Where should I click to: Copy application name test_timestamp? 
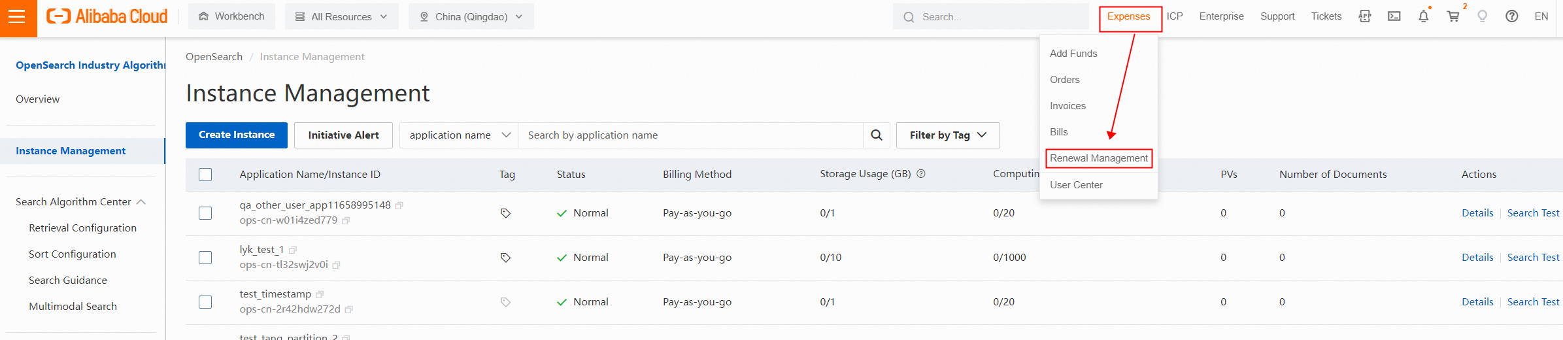click(320, 294)
